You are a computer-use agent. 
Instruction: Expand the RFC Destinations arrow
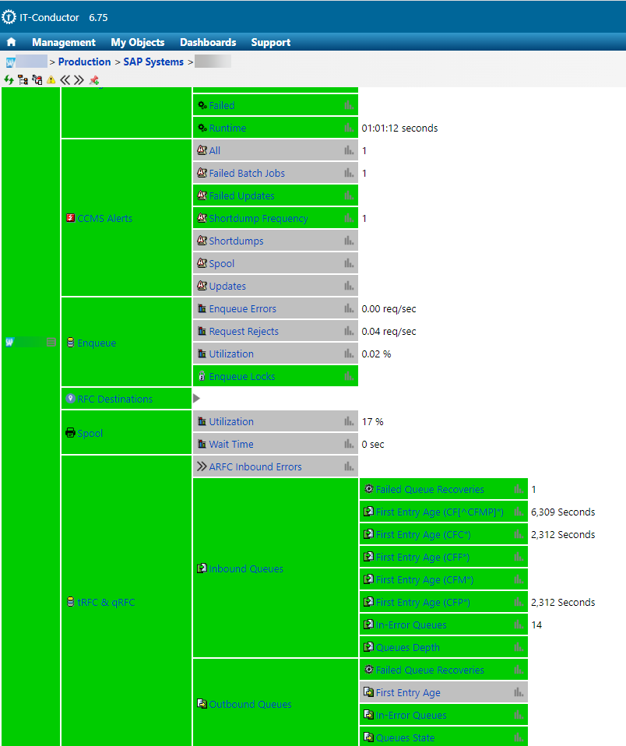point(196,399)
